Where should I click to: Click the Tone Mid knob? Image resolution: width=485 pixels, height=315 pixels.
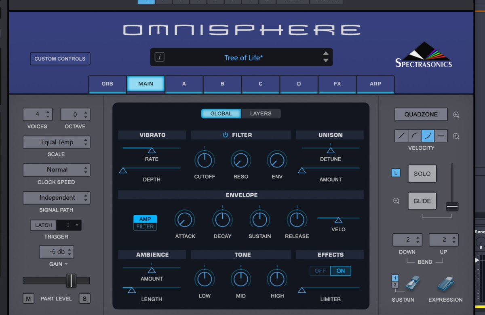pyautogui.click(x=241, y=279)
